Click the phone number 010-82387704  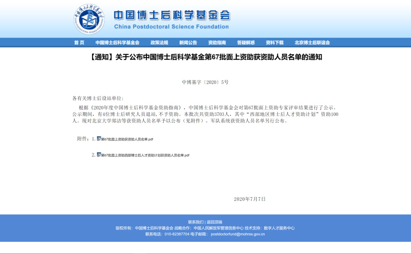click(x=177, y=234)
